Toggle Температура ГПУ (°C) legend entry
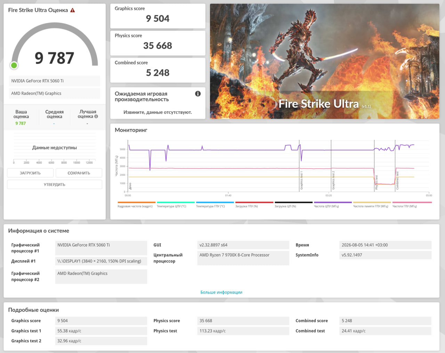 (x=215, y=204)
